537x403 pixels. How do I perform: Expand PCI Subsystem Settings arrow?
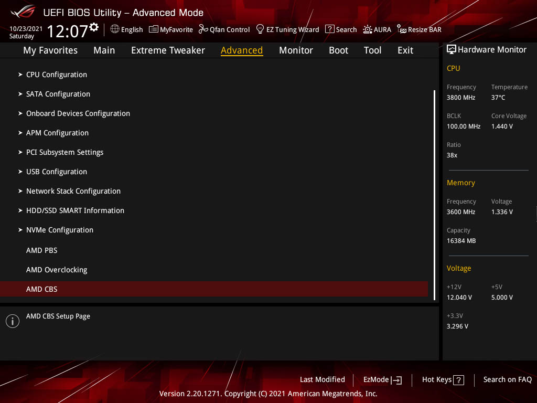point(20,152)
